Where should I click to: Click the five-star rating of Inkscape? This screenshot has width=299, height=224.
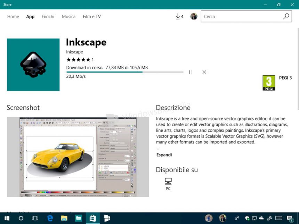tap(78, 60)
